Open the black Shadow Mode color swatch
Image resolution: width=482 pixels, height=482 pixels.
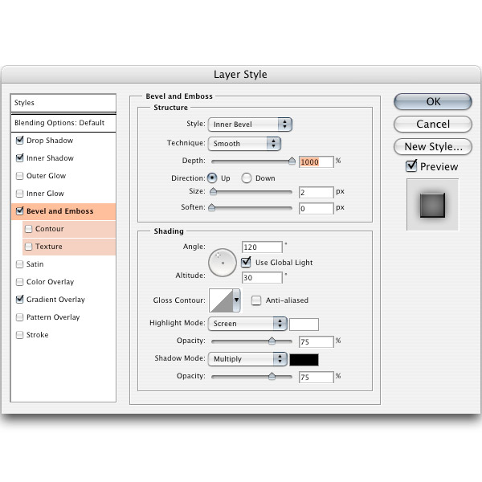pyautogui.click(x=304, y=360)
